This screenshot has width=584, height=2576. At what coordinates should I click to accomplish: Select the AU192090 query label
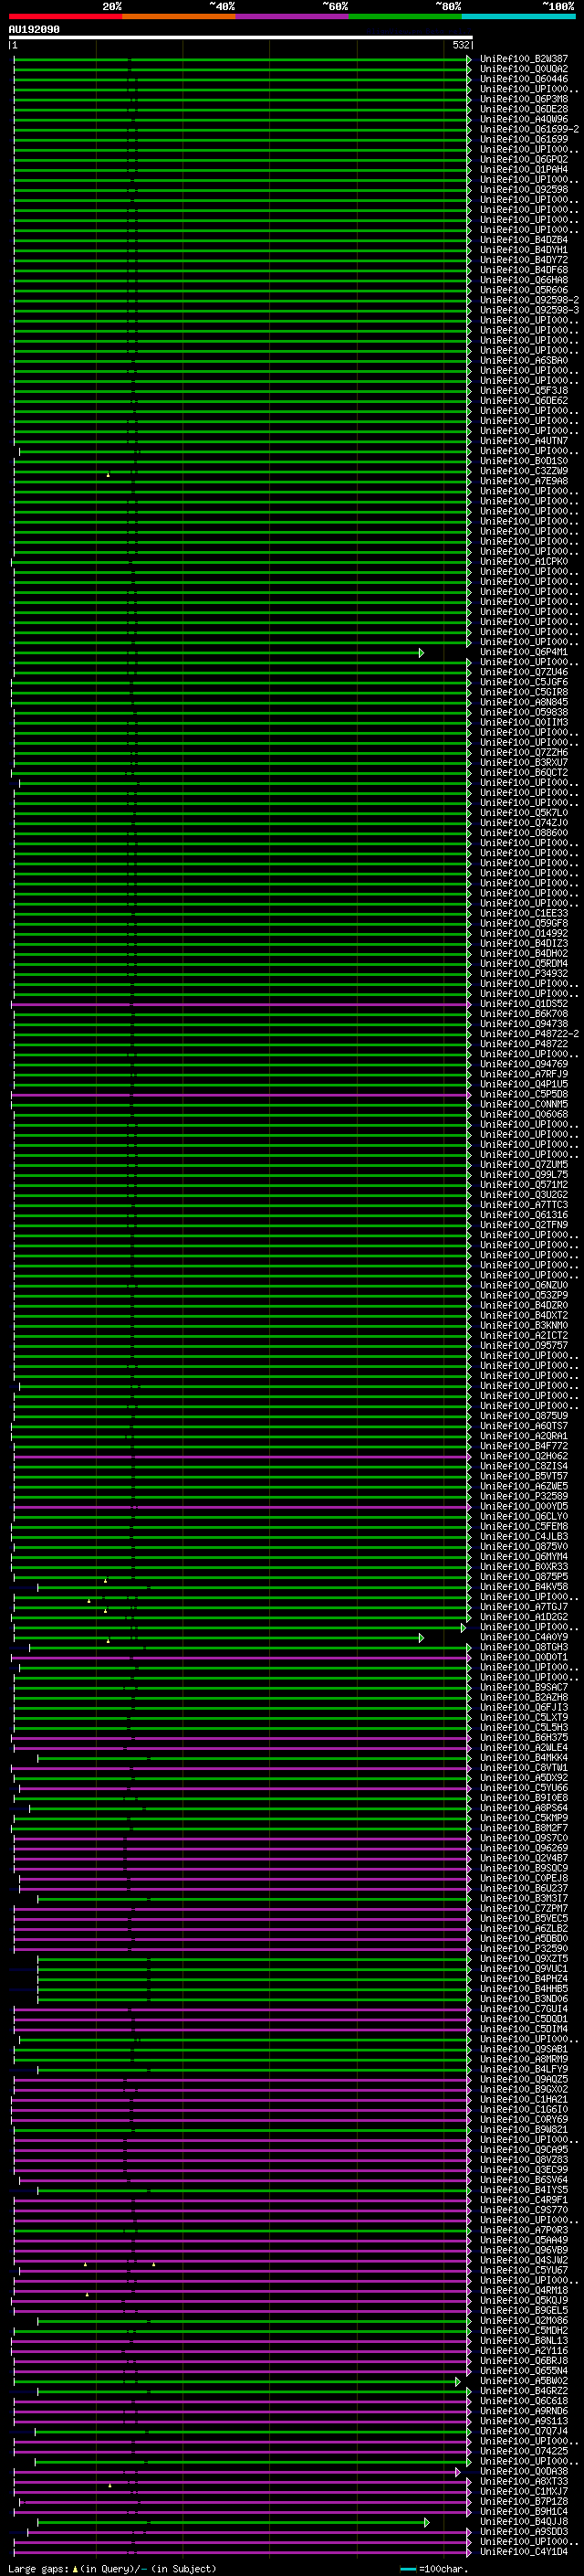(34, 29)
